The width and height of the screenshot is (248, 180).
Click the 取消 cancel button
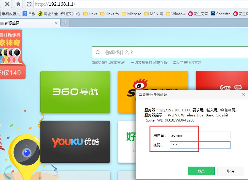tap(230, 171)
